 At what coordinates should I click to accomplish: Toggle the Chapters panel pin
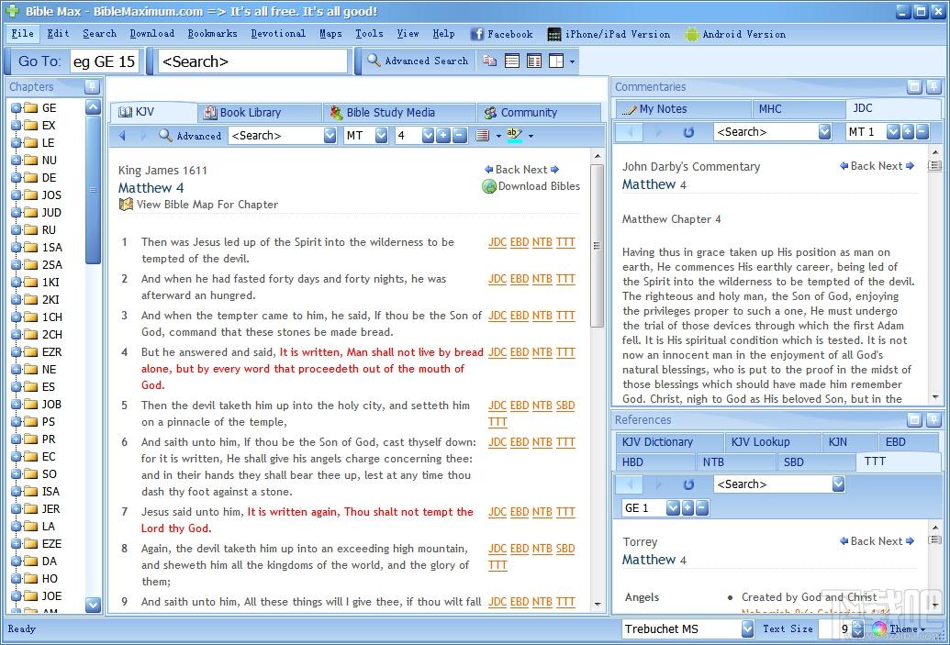pyautogui.click(x=92, y=86)
